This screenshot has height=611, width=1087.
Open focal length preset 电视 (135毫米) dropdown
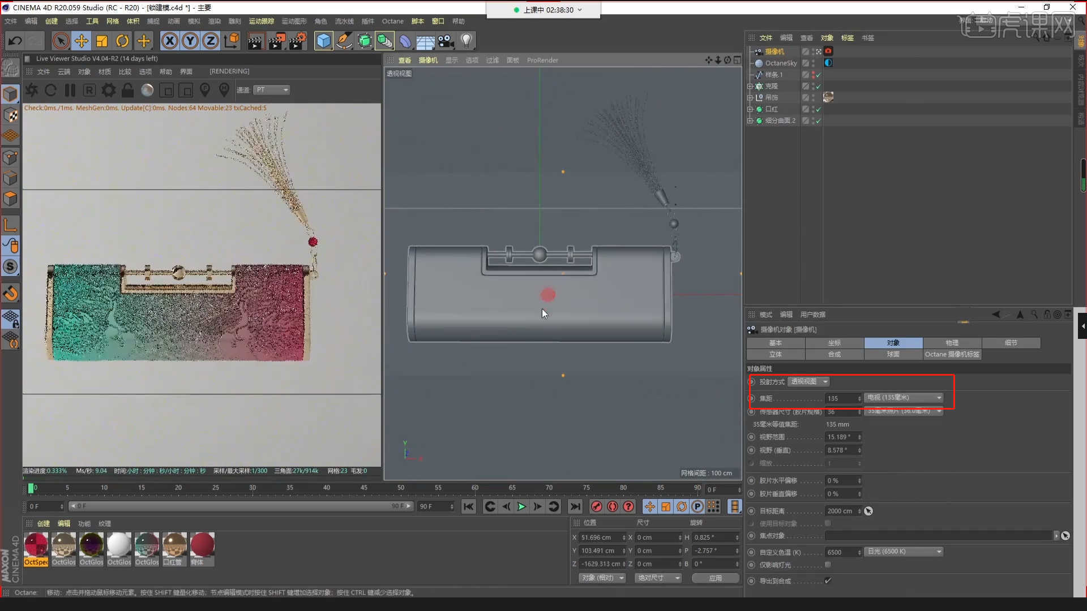pos(904,398)
